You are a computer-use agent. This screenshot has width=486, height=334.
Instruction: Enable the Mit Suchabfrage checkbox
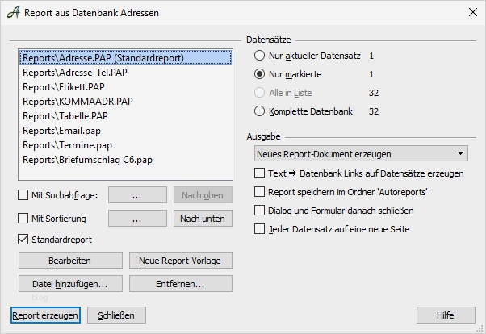coord(23,194)
